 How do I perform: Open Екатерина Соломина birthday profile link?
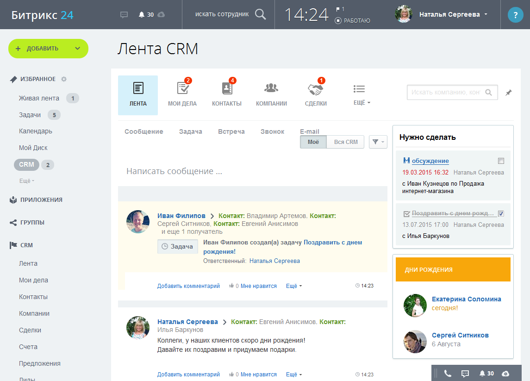[x=466, y=299]
